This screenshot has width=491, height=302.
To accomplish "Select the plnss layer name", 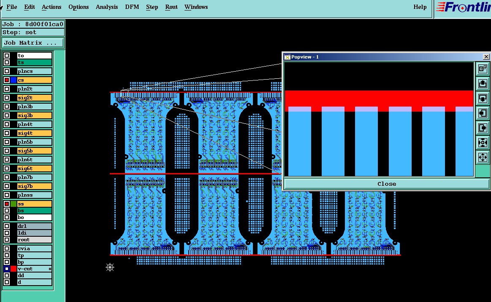I will click(x=35, y=195).
